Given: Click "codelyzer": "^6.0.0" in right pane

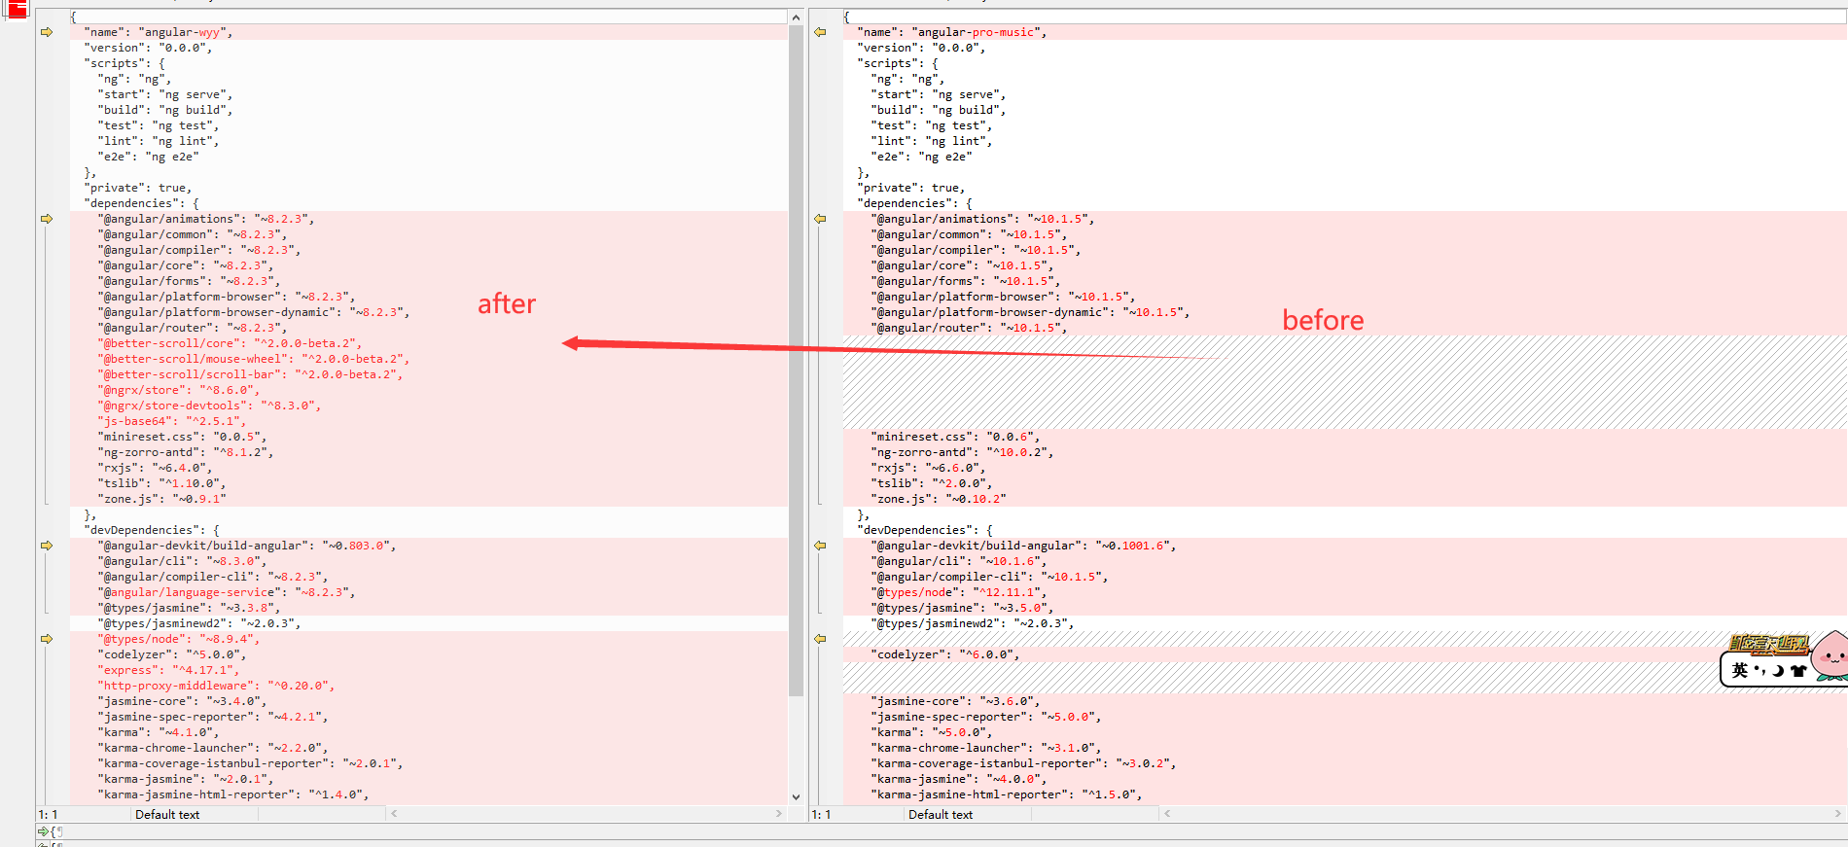Looking at the screenshot, I should click(944, 654).
